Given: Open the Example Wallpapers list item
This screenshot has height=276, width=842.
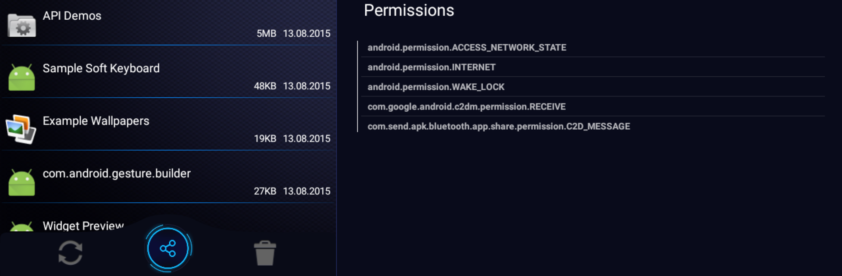Looking at the screenshot, I should tap(96, 121).
